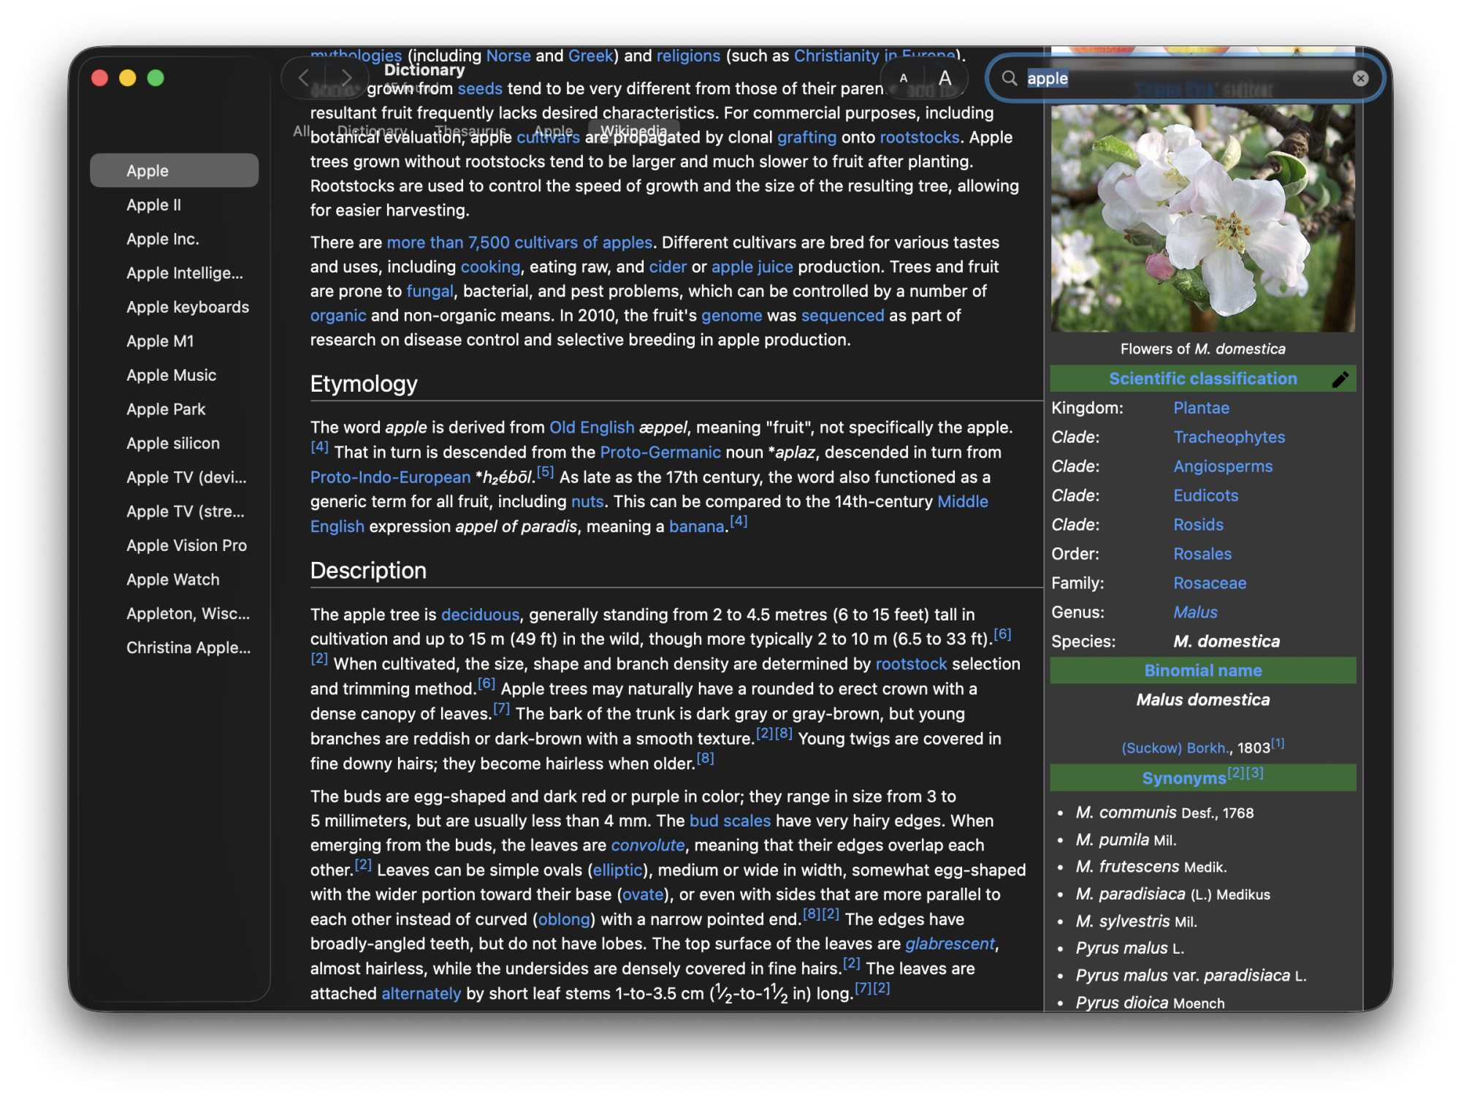Select Apple Inc. in the results list
Viewport: 1461px width, 1102px height.
click(x=162, y=239)
